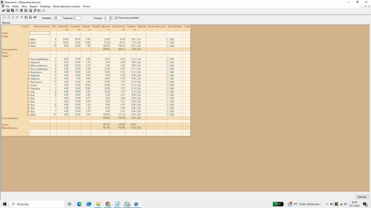The height and width of the screenshot is (208, 371).
Task: Click into the Naddatek input field
Action: [58, 18]
